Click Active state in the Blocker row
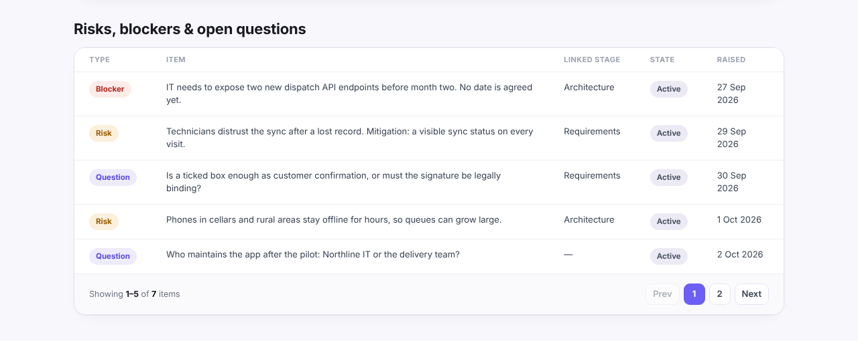 [x=669, y=89]
